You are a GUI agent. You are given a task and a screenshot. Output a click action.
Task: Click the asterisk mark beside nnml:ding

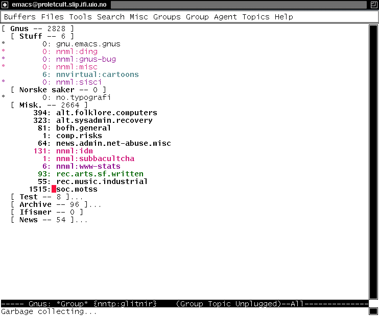(x=4, y=51)
